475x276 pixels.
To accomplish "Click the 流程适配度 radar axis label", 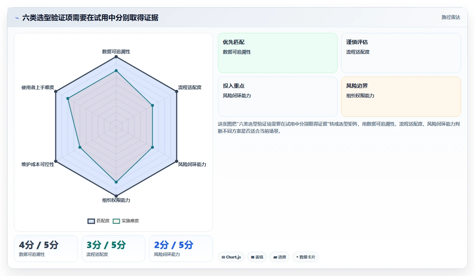I will click(x=190, y=87).
